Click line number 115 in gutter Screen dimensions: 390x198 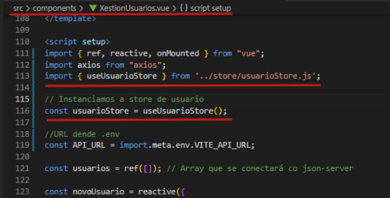22,99
